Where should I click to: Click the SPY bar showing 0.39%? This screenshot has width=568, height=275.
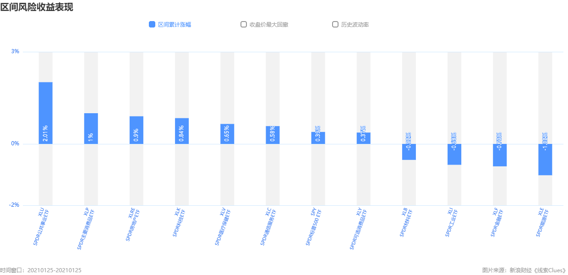tap(318, 138)
